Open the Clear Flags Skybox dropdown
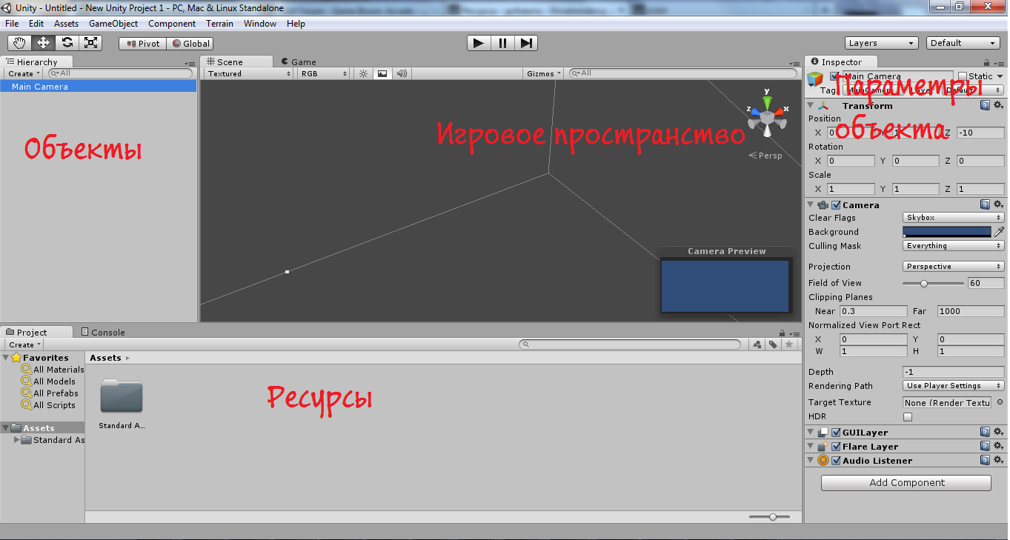1010x540 pixels. (x=954, y=218)
